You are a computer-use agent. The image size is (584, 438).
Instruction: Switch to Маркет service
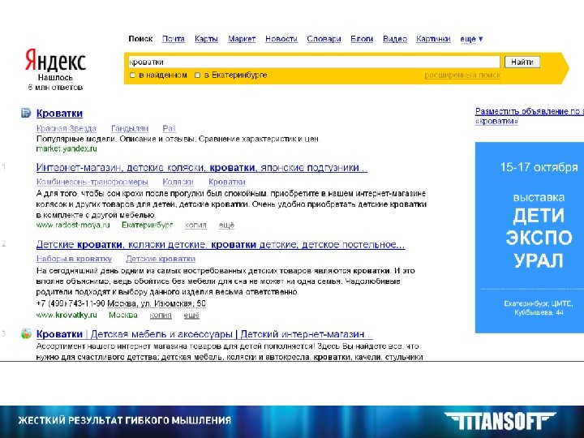(x=242, y=39)
